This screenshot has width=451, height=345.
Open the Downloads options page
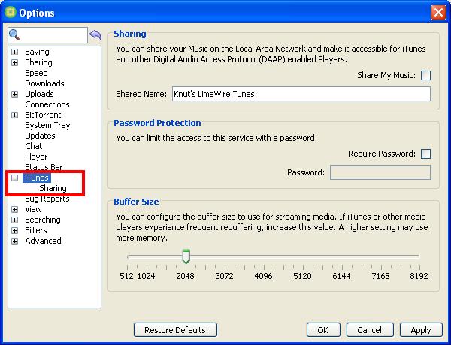44,83
